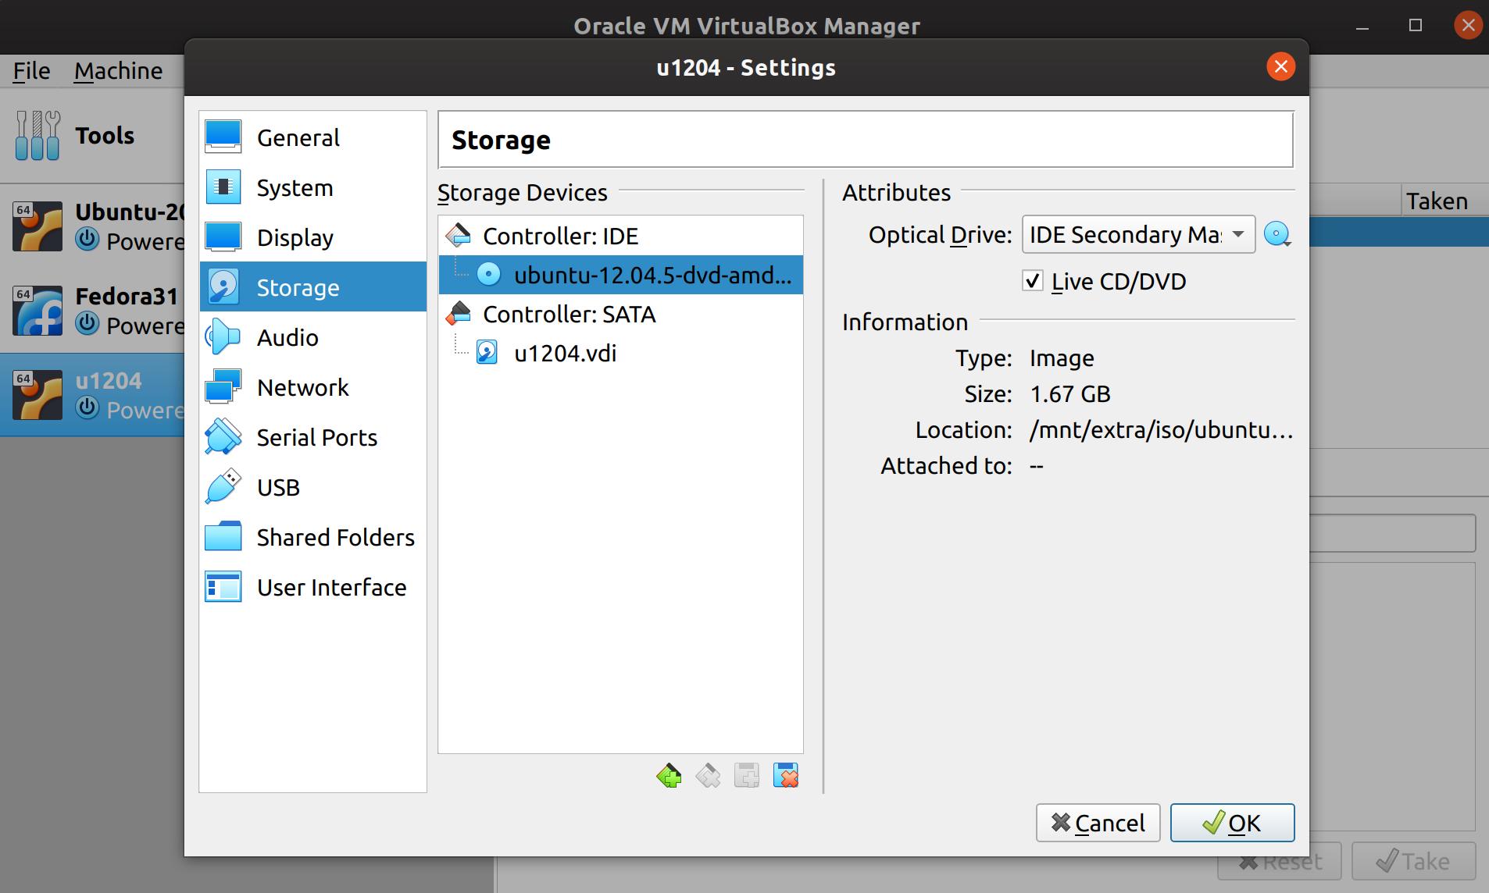Select the Fedora31 VM in Manager list
The width and height of the screenshot is (1489, 893).
coord(92,311)
